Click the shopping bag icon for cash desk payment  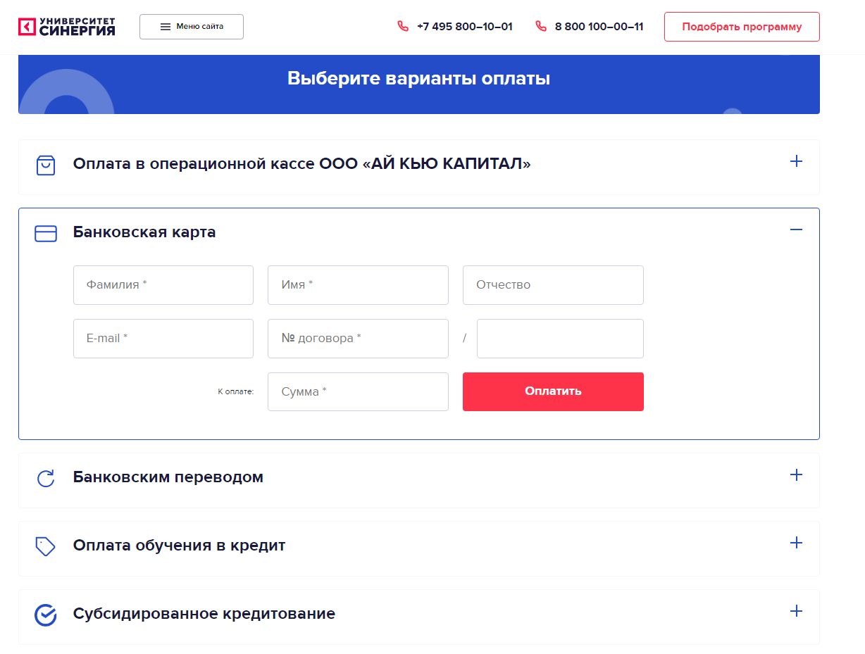pos(46,165)
